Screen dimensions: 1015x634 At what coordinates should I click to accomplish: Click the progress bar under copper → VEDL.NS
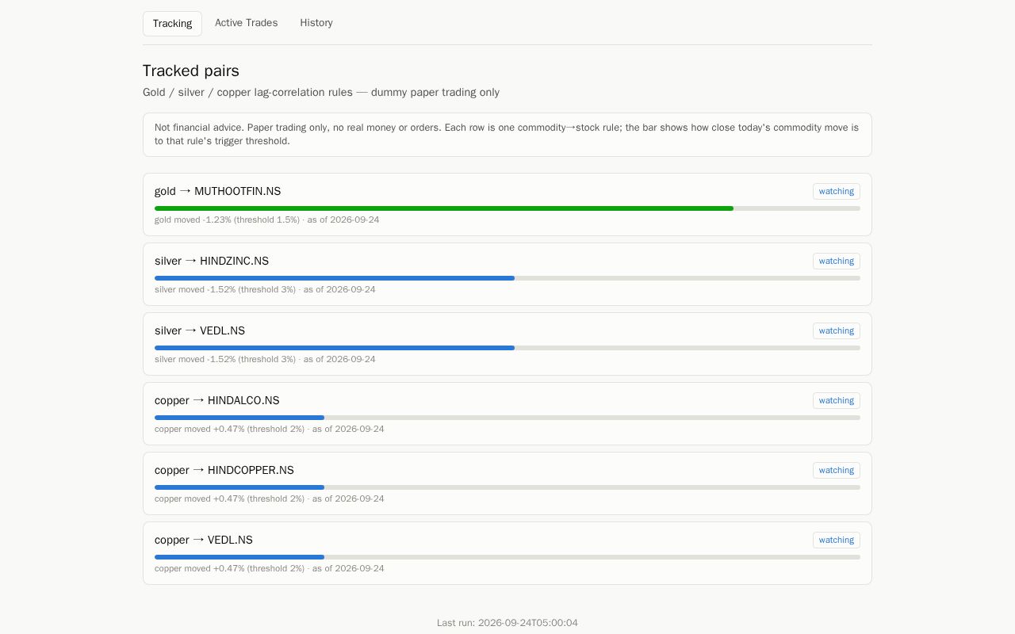(x=507, y=557)
